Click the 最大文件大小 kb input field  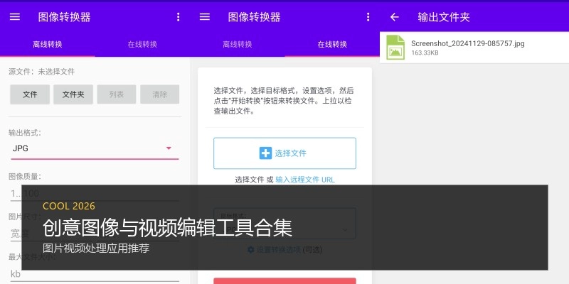click(x=92, y=273)
